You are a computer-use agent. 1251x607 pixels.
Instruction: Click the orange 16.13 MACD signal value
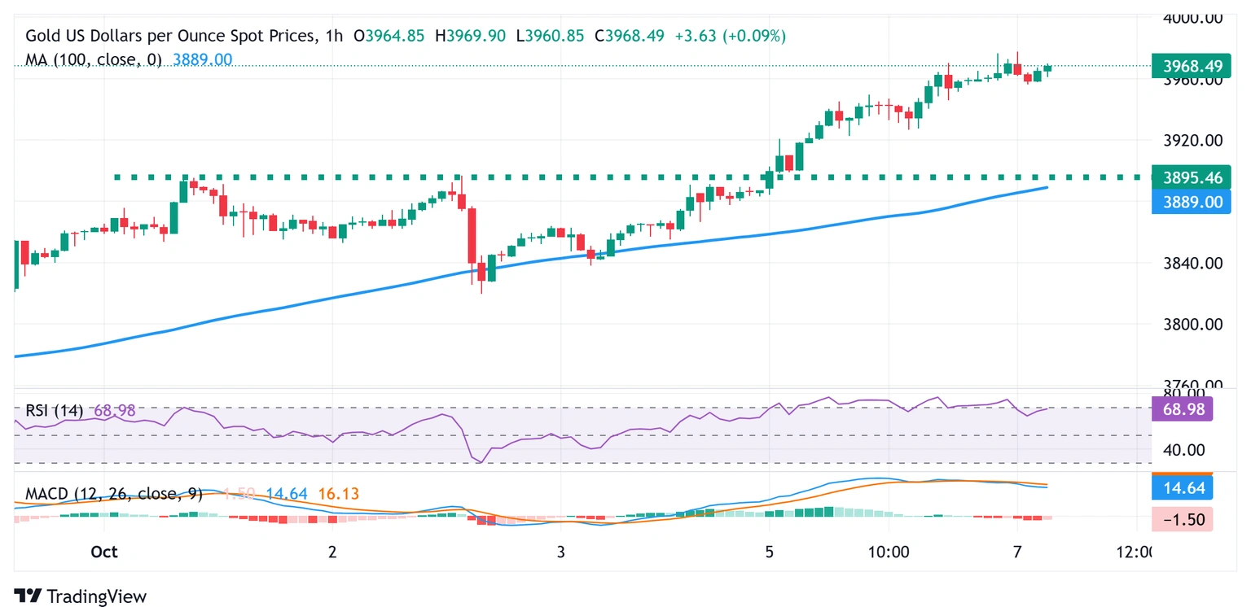pyautogui.click(x=337, y=494)
